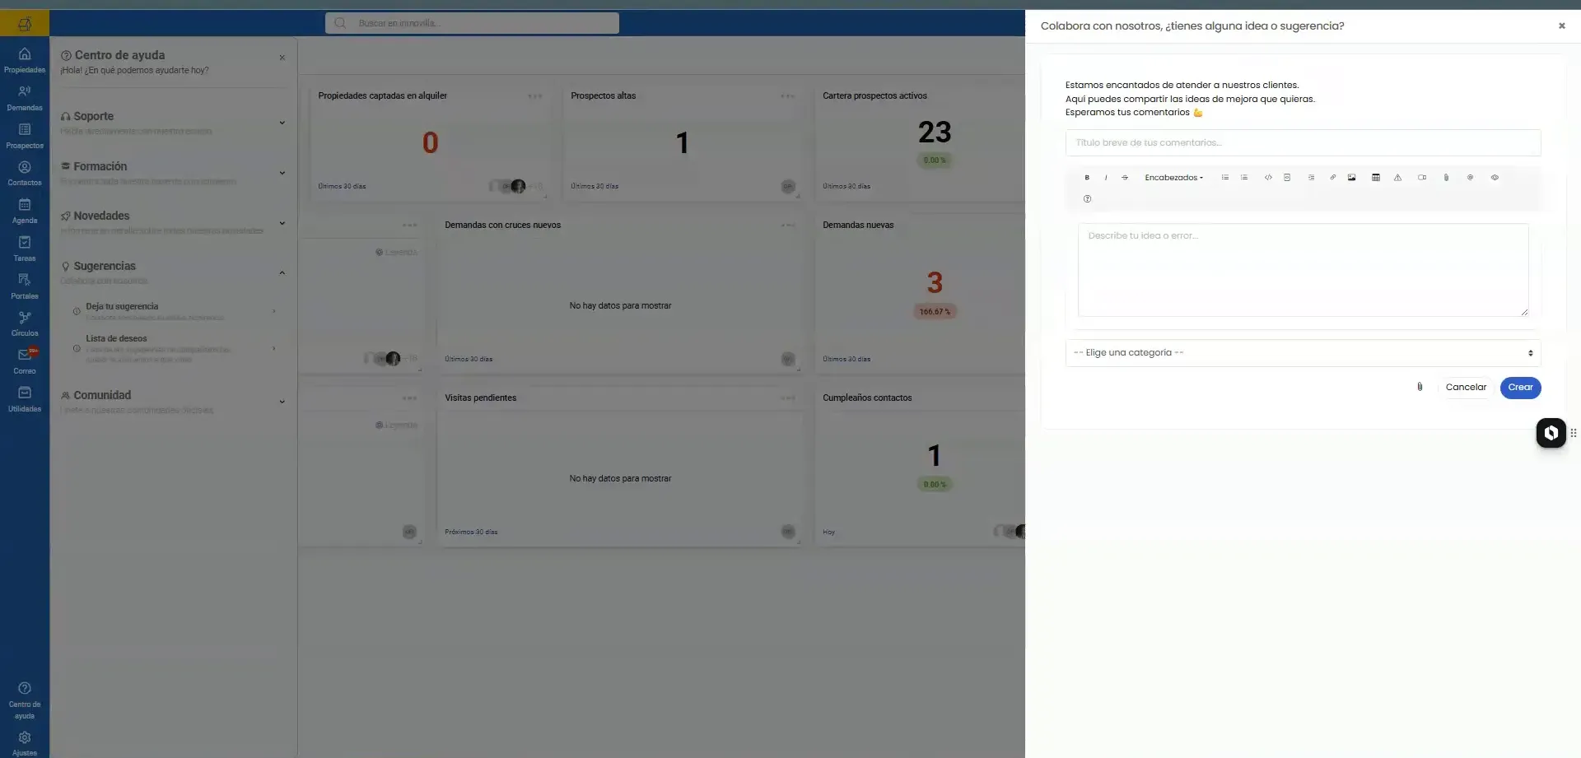Open Portales in the left sidebar
This screenshot has width=1581, height=758.
click(x=25, y=286)
